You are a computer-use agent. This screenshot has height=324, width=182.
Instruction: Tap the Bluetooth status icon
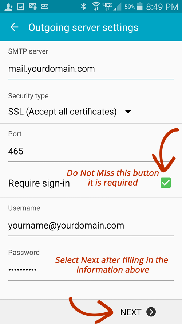[83, 7]
